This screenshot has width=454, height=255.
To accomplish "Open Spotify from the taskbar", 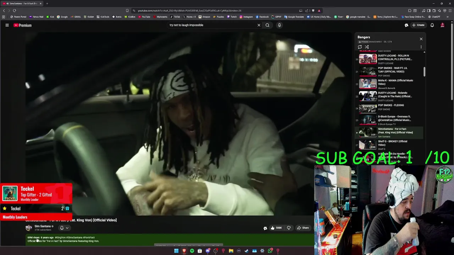I will coord(192,251).
